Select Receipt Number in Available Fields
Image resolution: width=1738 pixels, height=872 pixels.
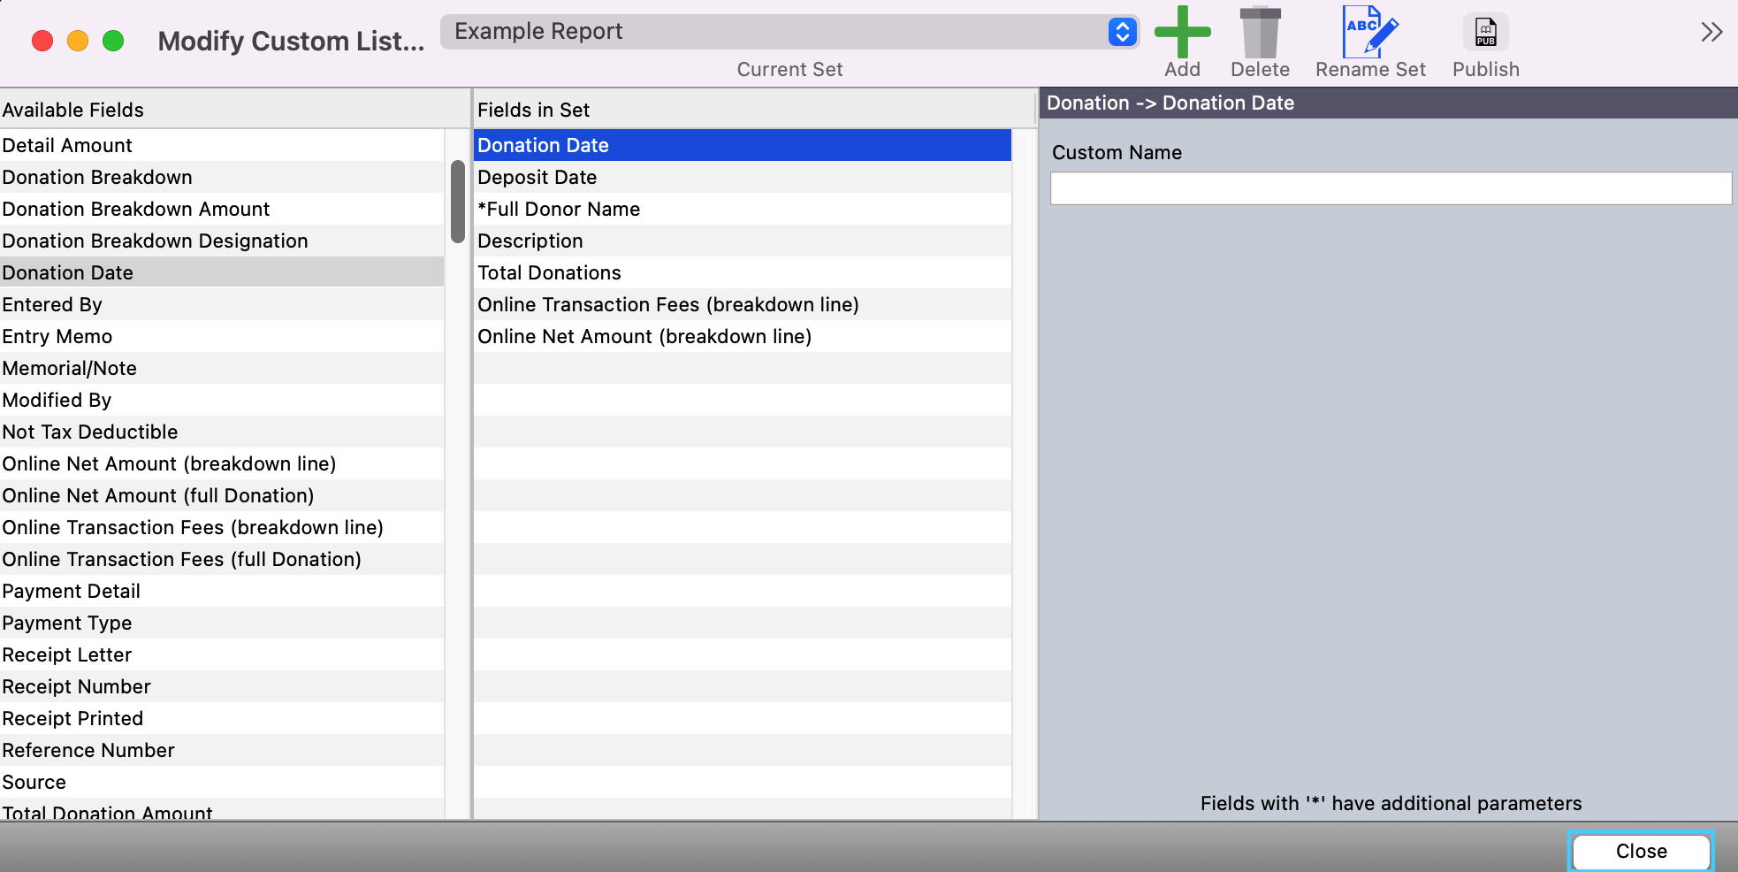click(77, 687)
